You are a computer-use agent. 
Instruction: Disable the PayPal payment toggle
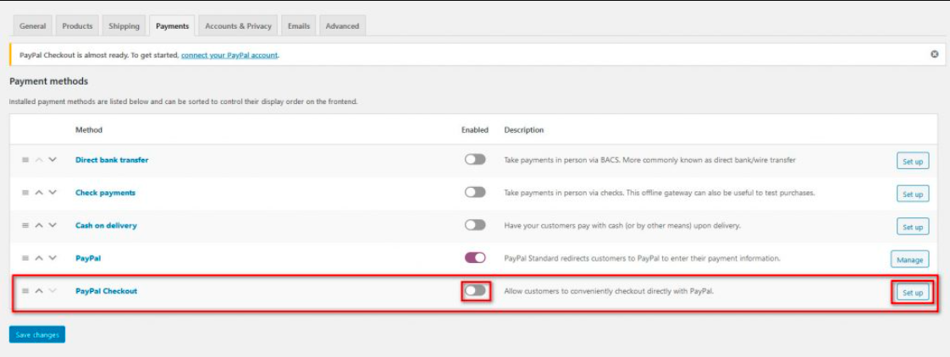coord(475,258)
